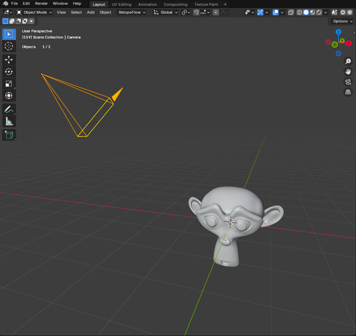Click the red X axis gizmo

coord(349,43)
